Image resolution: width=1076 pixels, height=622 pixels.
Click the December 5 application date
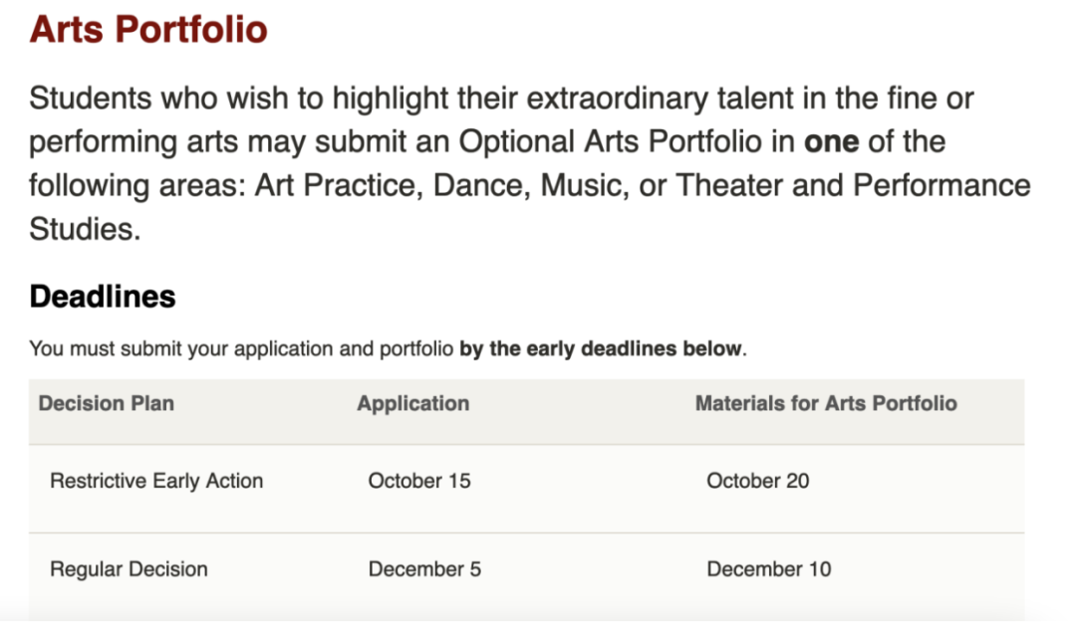point(424,569)
